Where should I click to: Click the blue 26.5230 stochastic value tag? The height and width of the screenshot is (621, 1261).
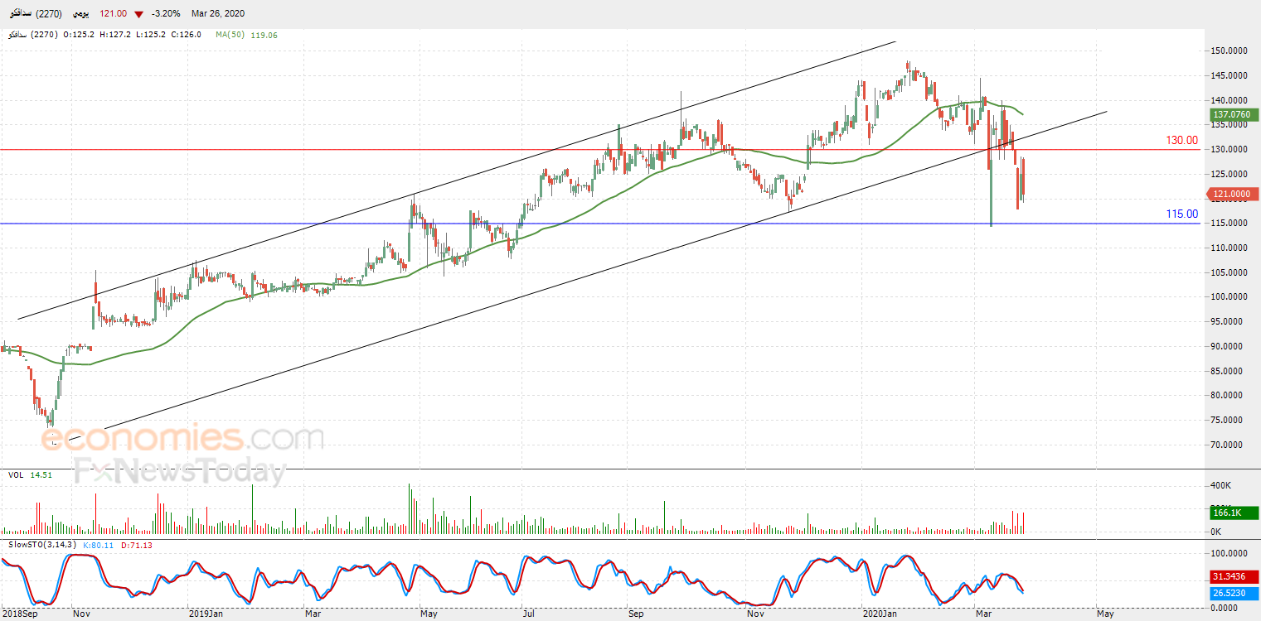click(1230, 593)
